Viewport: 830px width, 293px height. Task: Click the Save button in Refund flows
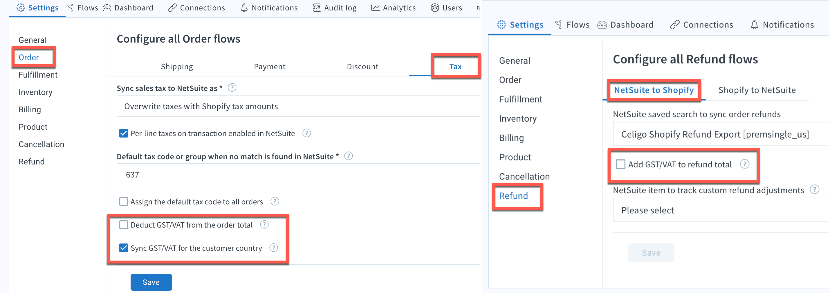point(651,252)
